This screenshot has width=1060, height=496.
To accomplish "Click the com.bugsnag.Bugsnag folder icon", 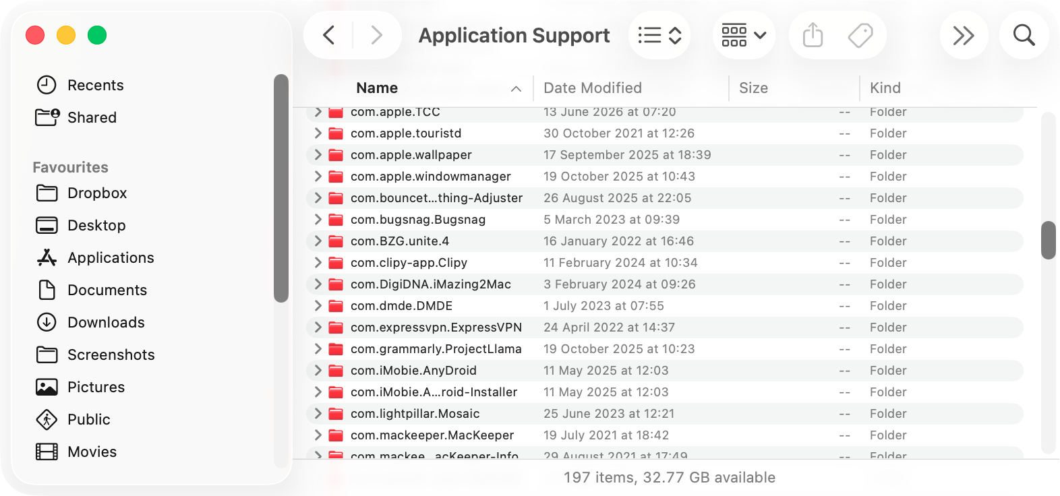I will 336,220.
